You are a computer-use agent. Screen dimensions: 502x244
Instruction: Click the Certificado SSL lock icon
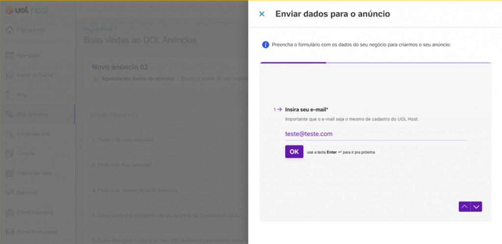click(10, 134)
